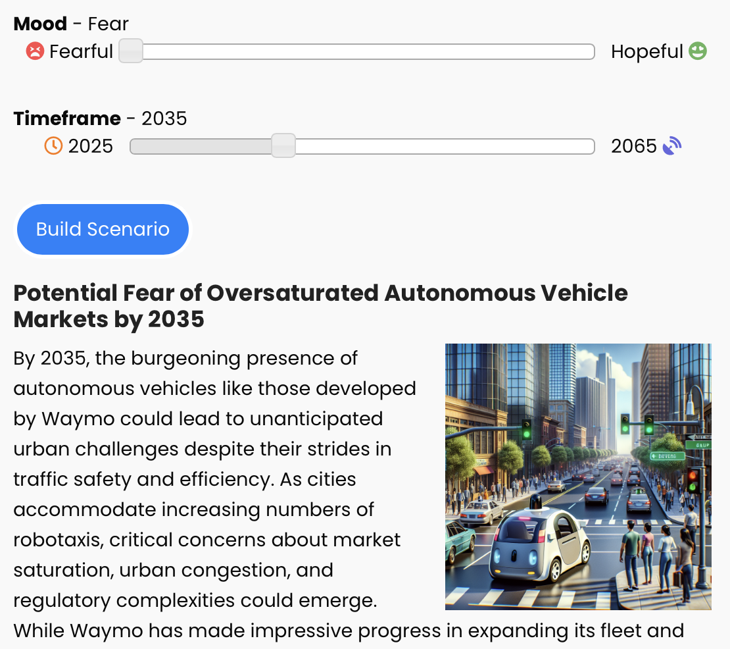
Task: Click the purple satellite icon beside 2065
Action: tap(672, 145)
